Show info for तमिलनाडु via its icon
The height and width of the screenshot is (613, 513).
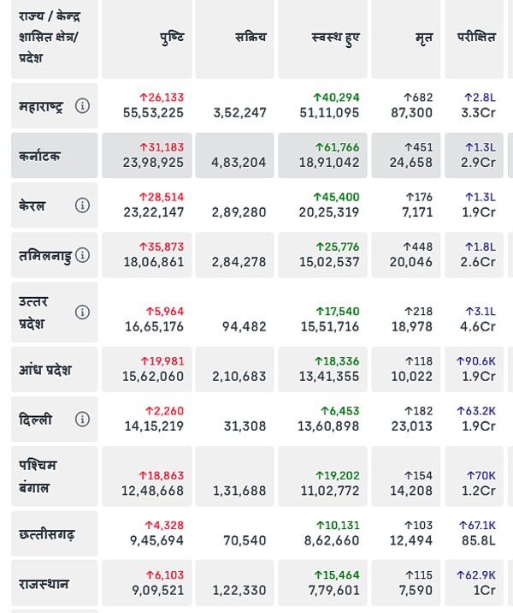pyautogui.click(x=83, y=255)
